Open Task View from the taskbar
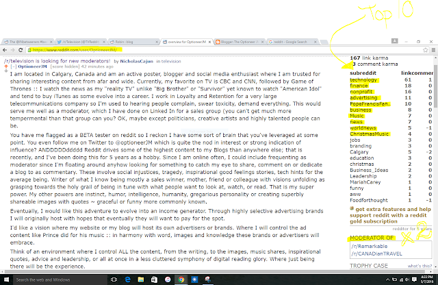Viewport: 438px width, 285px height. point(114,280)
